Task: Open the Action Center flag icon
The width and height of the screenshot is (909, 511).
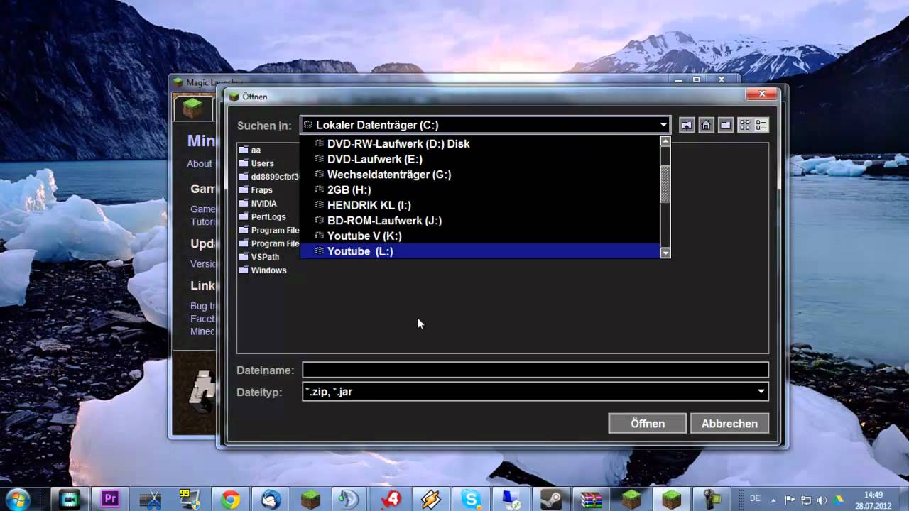Action: pyautogui.click(x=790, y=500)
